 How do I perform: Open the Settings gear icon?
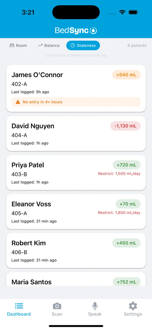pos(133,306)
